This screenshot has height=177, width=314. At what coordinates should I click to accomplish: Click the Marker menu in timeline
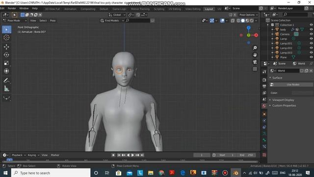(x=55, y=155)
